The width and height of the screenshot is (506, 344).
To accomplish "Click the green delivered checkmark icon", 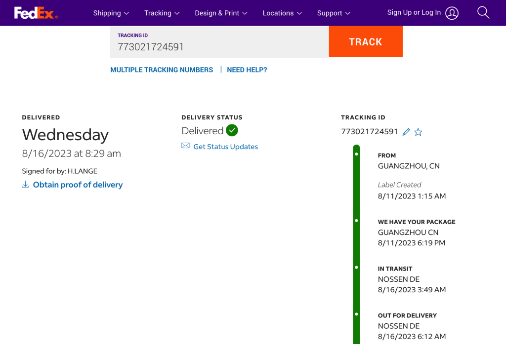I will 232,130.
